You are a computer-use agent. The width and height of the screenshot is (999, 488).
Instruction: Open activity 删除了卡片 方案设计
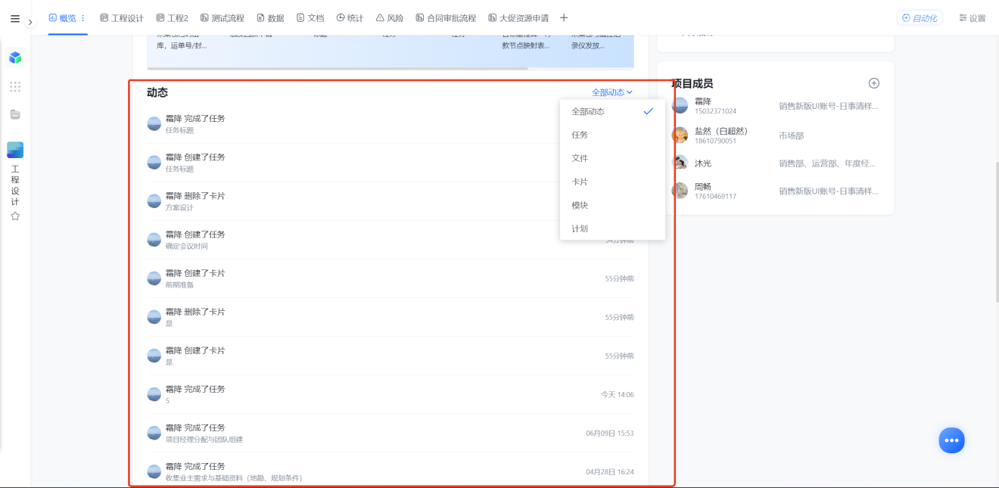[391, 201]
